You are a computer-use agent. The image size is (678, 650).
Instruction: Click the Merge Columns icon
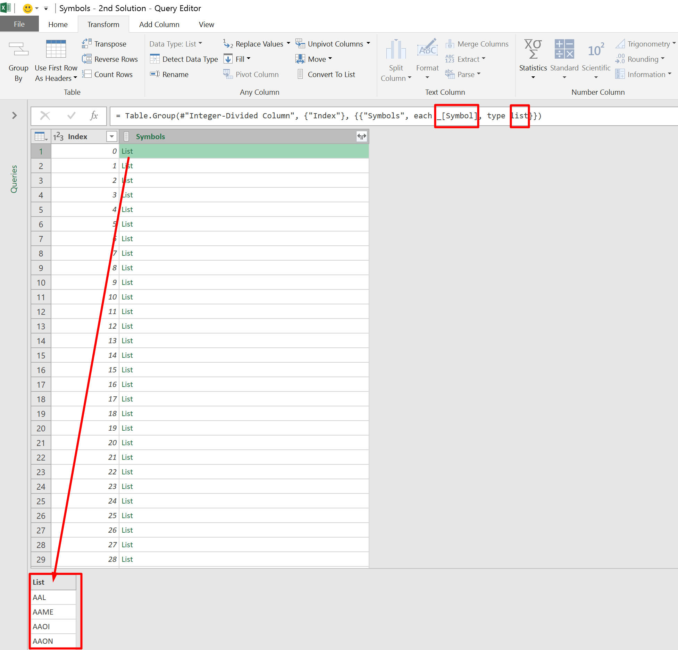(x=450, y=44)
